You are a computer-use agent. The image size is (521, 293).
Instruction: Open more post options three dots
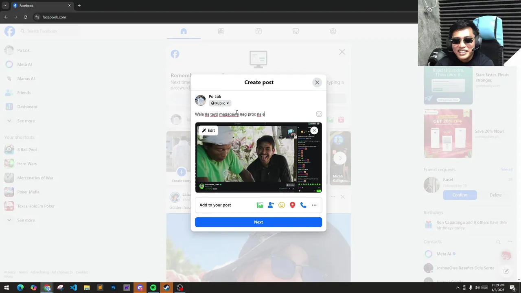(x=314, y=205)
